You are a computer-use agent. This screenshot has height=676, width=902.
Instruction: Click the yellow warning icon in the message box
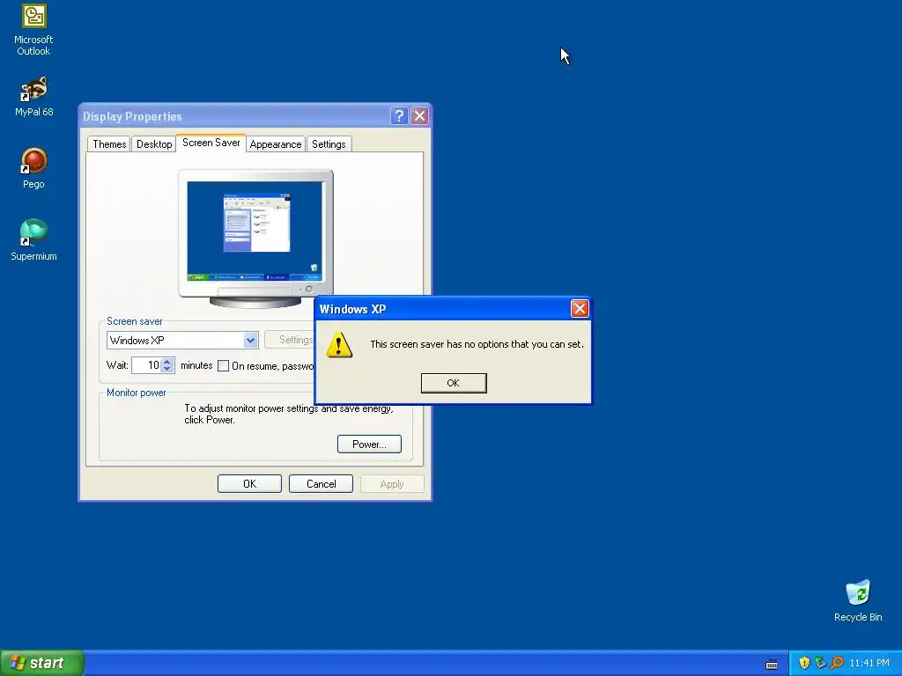339,345
